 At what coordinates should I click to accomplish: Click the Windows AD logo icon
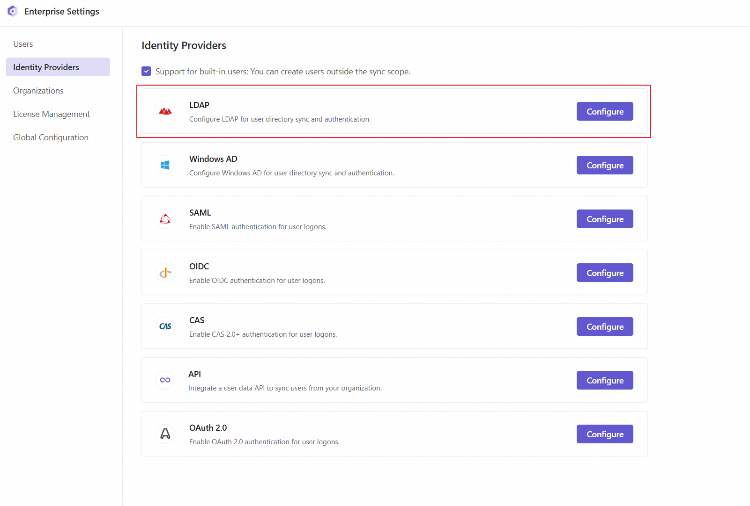(x=165, y=165)
